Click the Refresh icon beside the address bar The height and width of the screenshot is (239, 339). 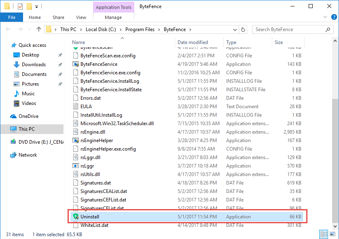244,29
